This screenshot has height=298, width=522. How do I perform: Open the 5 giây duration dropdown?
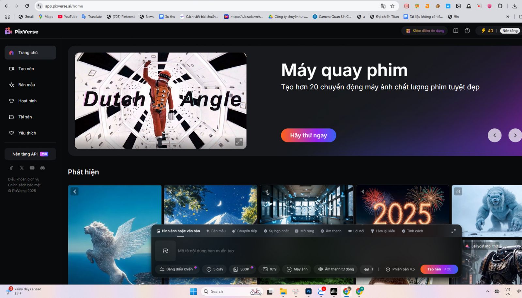[215, 269]
